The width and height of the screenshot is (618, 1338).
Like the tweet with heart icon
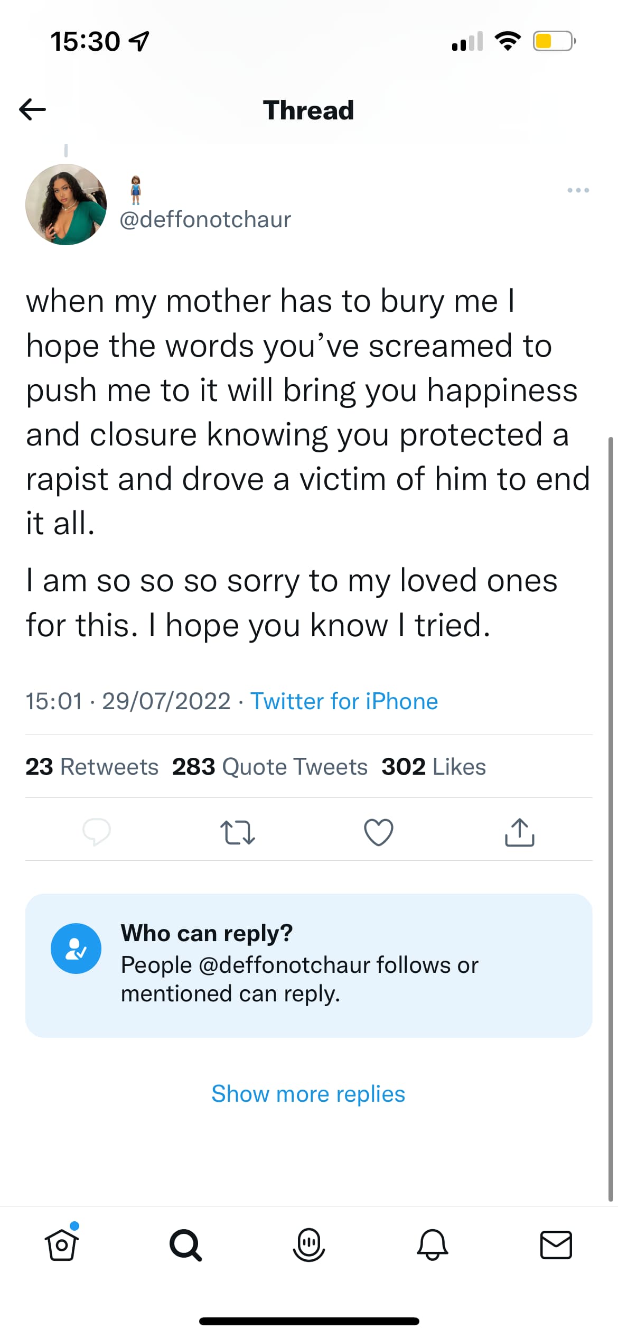pyautogui.click(x=379, y=832)
